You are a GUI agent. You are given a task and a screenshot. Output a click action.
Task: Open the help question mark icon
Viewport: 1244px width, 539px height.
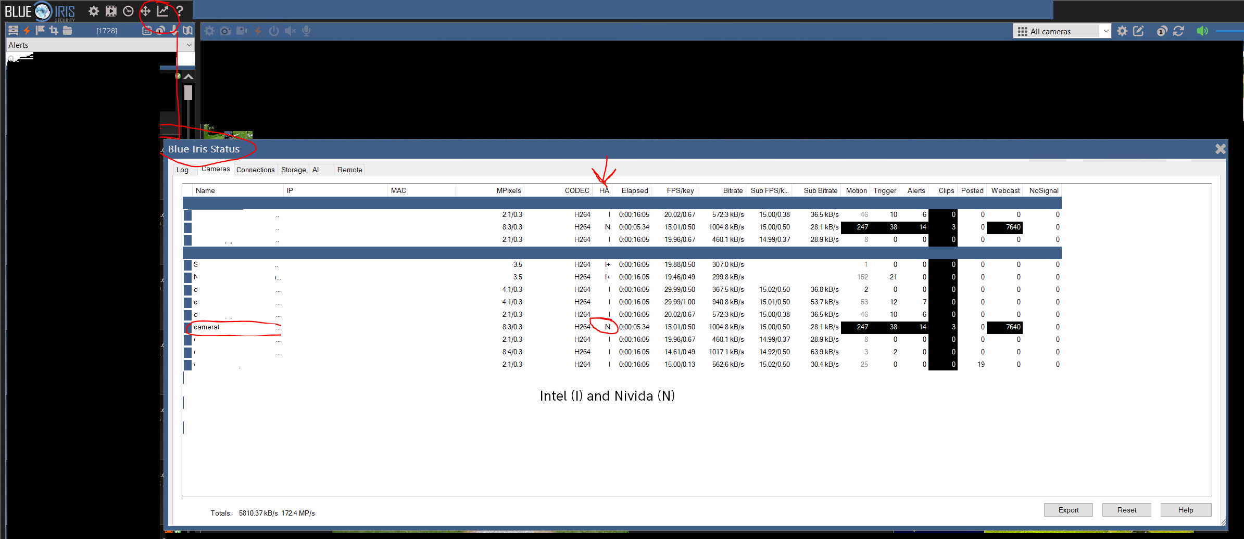[180, 11]
